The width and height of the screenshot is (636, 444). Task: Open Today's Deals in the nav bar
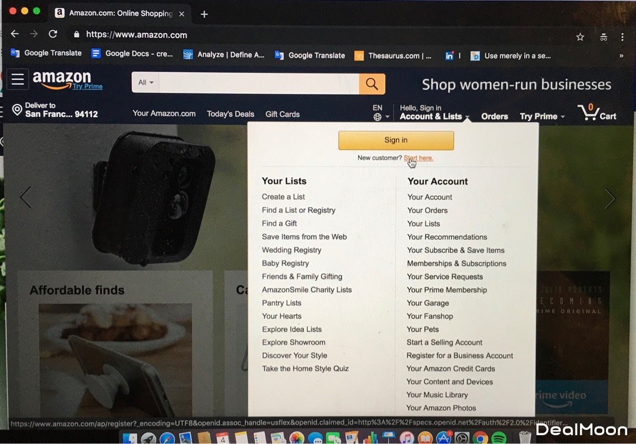point(230,114)
